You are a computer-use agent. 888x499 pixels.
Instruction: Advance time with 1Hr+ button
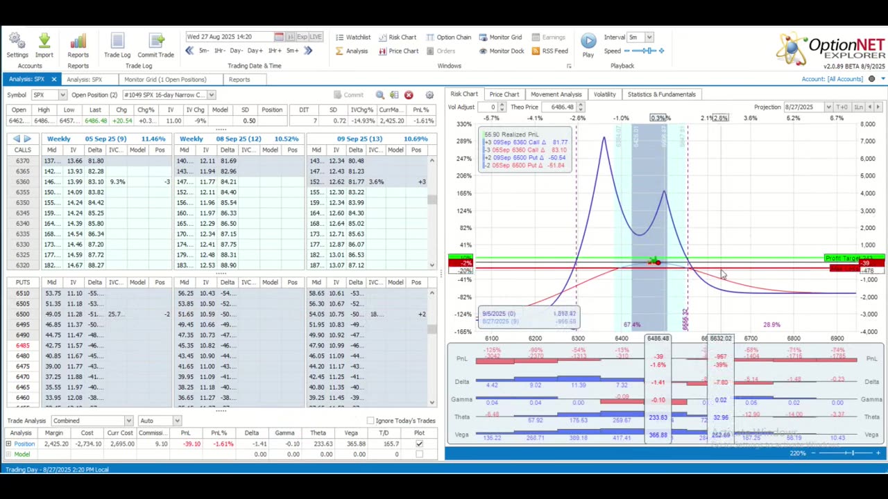pos(274,51)
